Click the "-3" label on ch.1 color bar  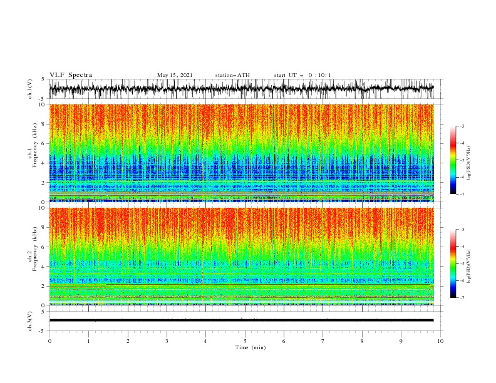[462, 126]
